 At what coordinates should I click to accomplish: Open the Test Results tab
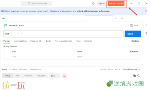[35, 69]
